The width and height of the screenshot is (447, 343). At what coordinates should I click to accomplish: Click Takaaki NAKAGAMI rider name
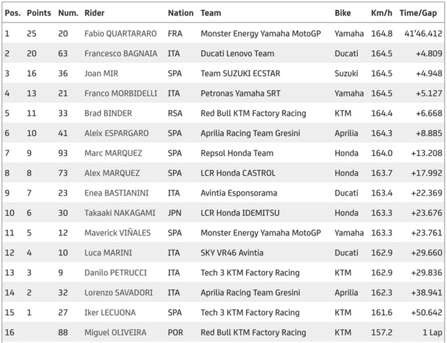(x=119, y=213)
